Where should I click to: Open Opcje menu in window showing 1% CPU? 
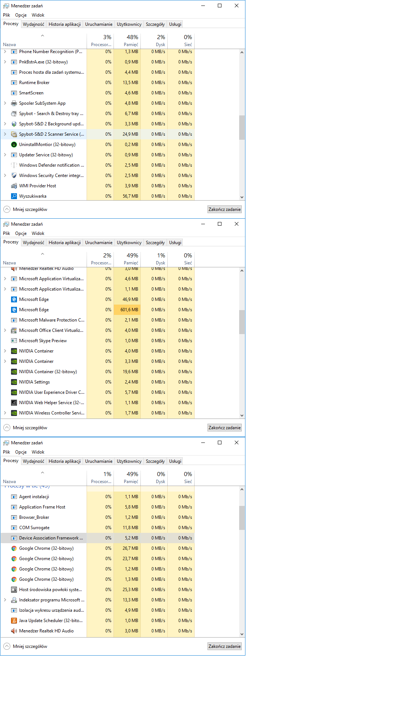point(21,452)
